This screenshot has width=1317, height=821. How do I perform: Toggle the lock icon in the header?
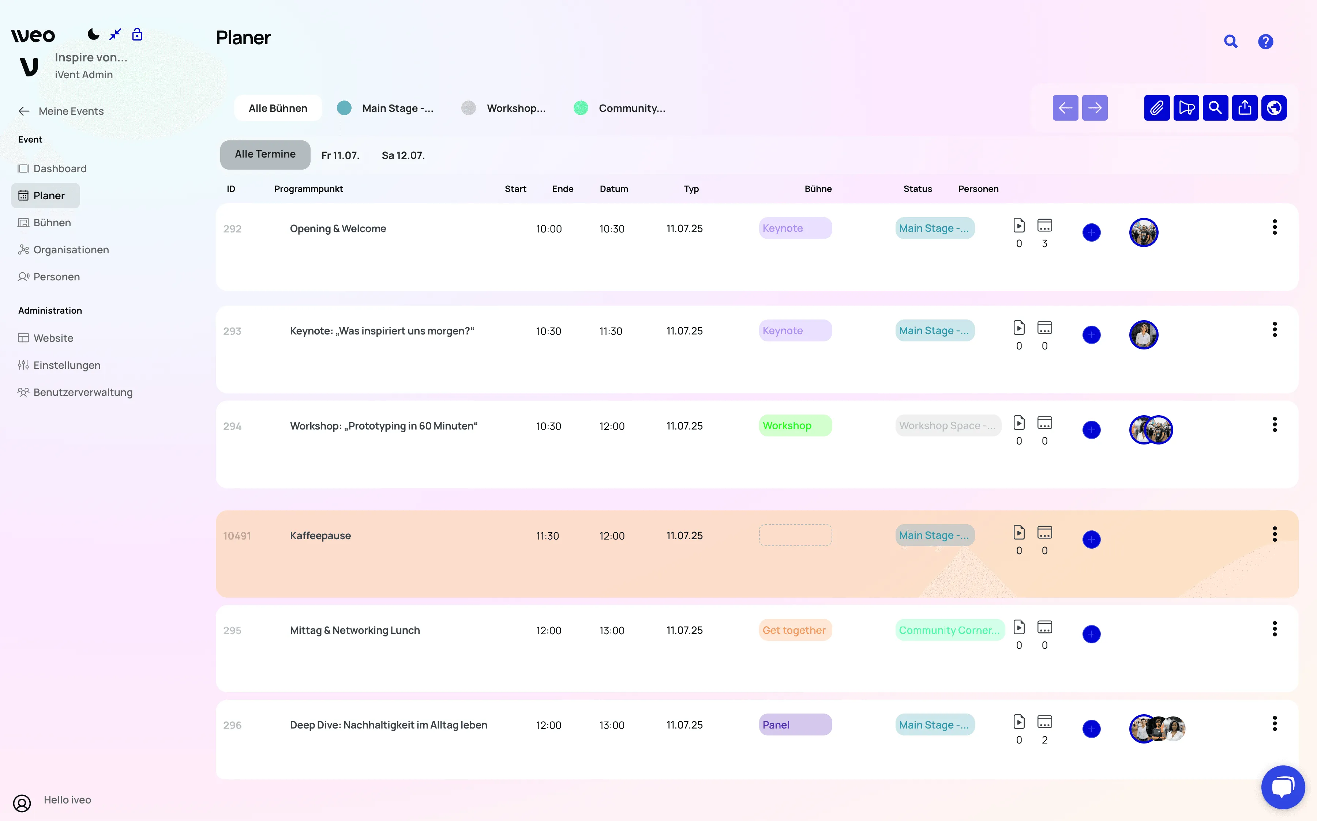137,34
